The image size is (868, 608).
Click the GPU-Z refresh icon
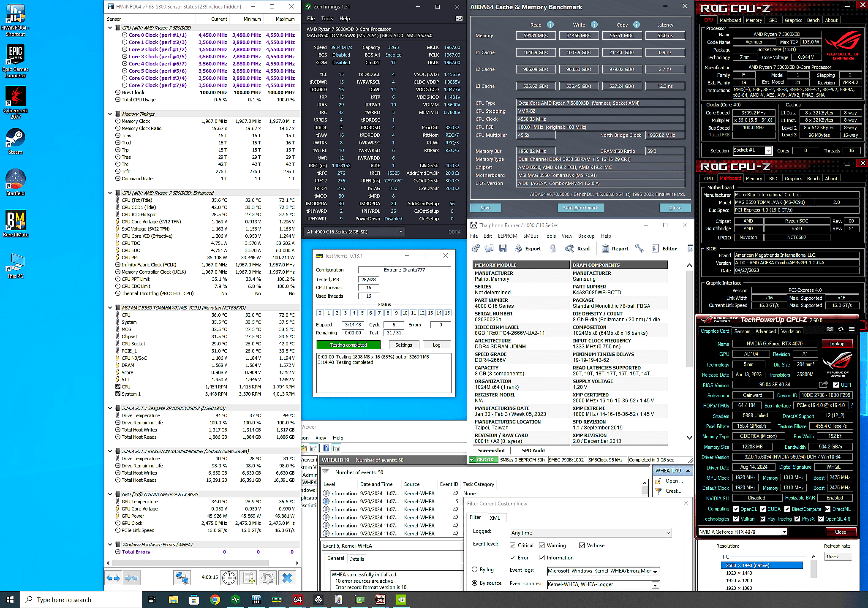coord(841,329)
